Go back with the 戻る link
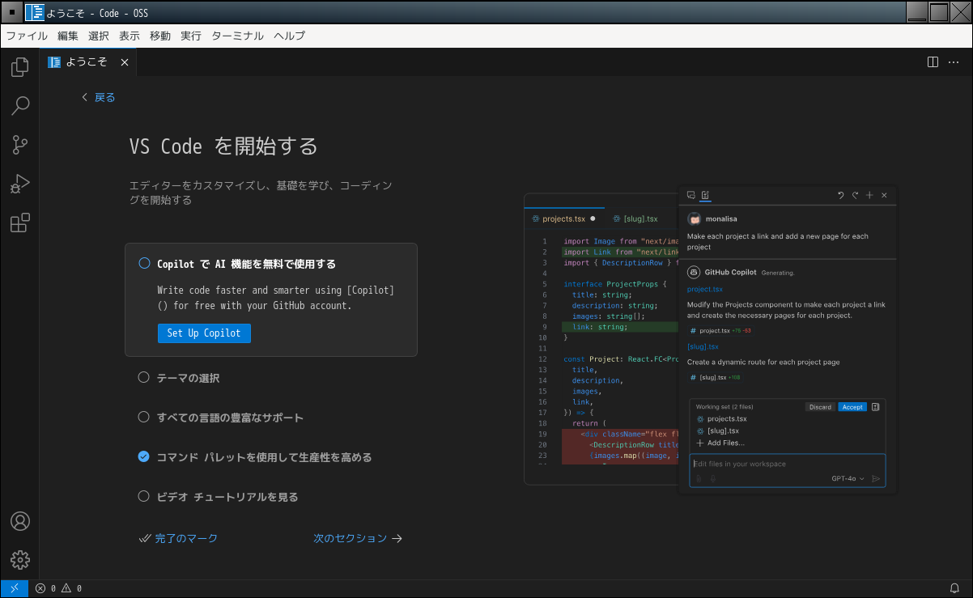 point(99,97)
